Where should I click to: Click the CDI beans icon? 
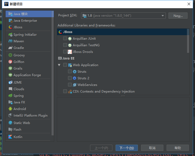click(70, 91)
